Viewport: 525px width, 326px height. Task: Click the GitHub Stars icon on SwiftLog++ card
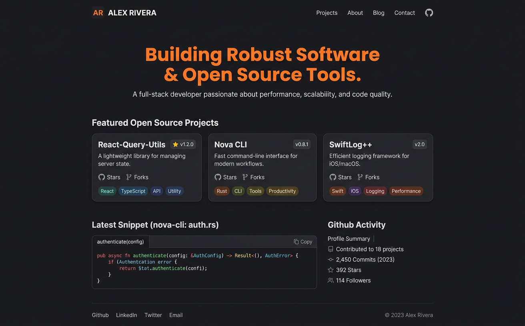[333, 177]
